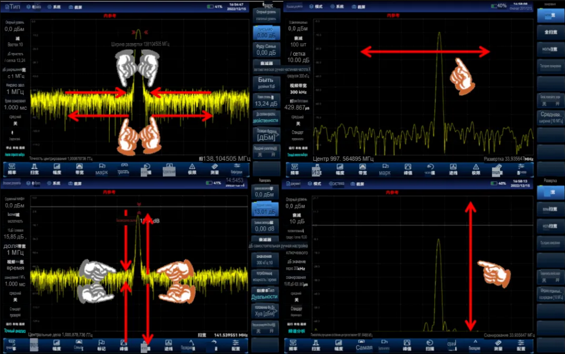The image size is (565, 354).
Task: Select the highlighted span softkey in top-right panel
Action: pyautogui.click(x=551, y=15)
